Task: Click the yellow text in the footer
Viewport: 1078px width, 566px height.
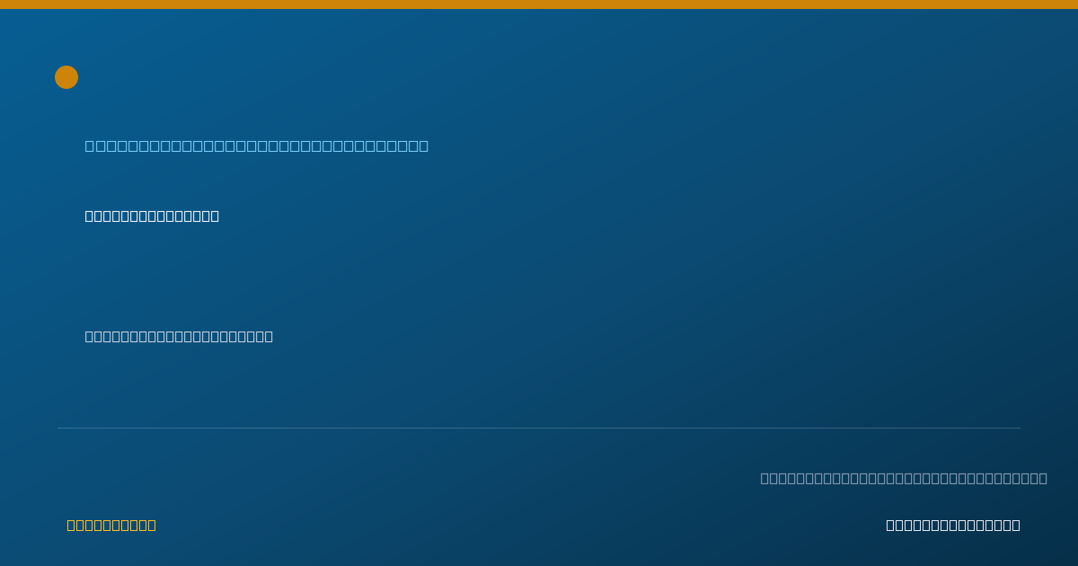Action: 111,525
